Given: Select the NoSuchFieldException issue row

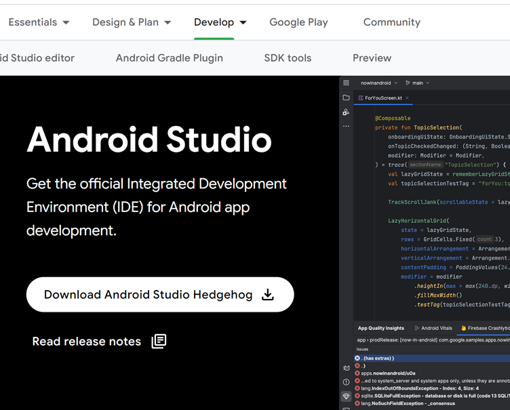Looking at the screenshot, I should (432, 403).
